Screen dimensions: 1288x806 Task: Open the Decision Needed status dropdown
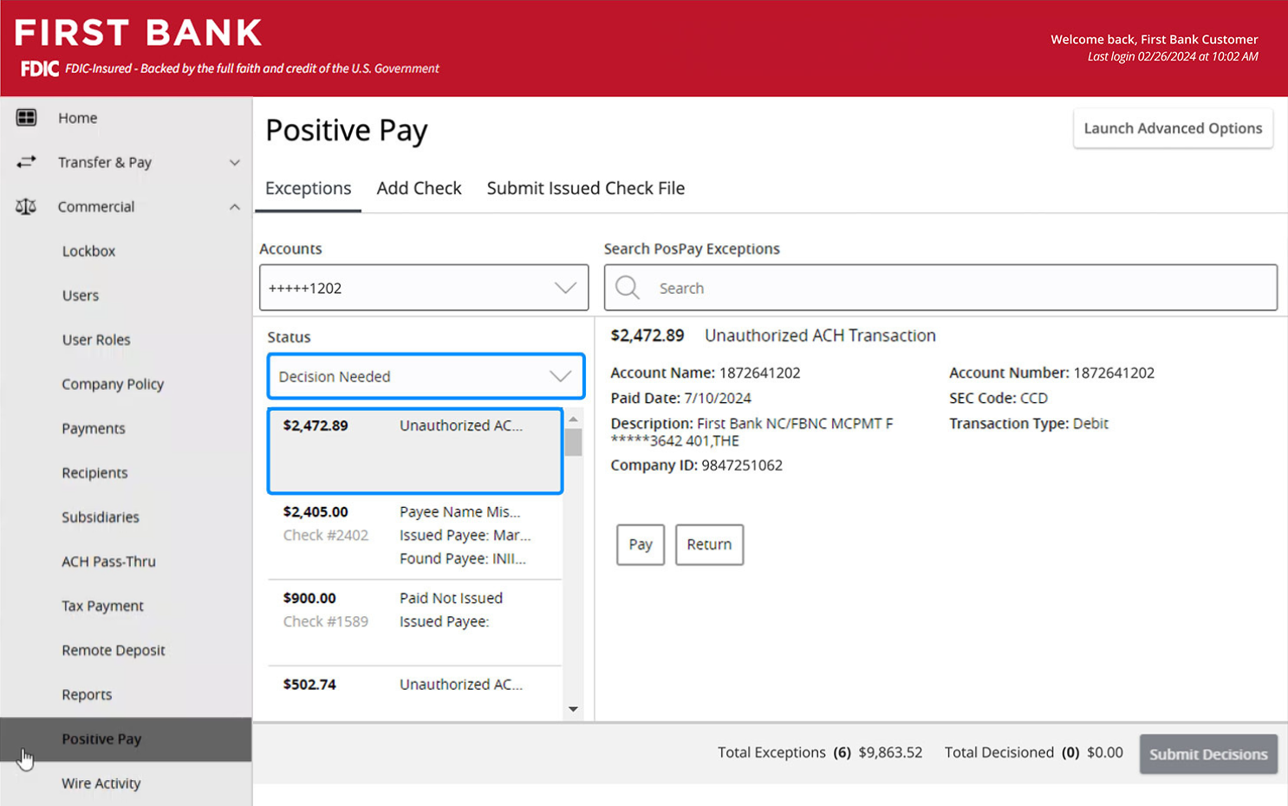(x=426, y=376)
